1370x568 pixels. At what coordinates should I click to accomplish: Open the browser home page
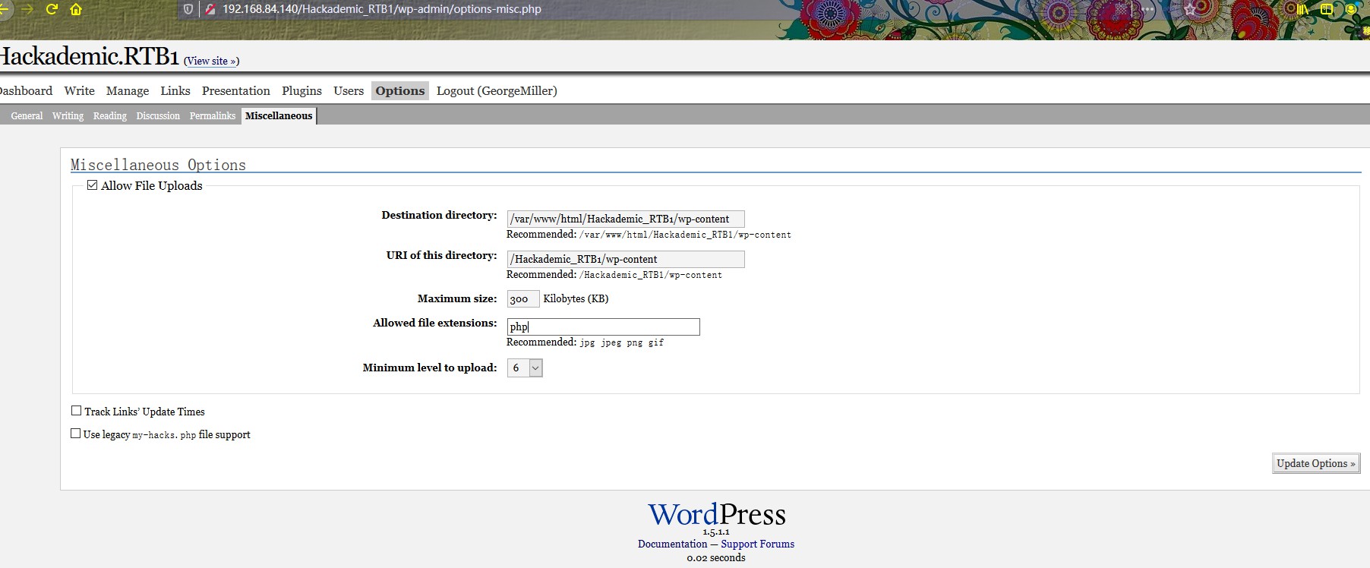pyautogui.click(x=76, y=9)
